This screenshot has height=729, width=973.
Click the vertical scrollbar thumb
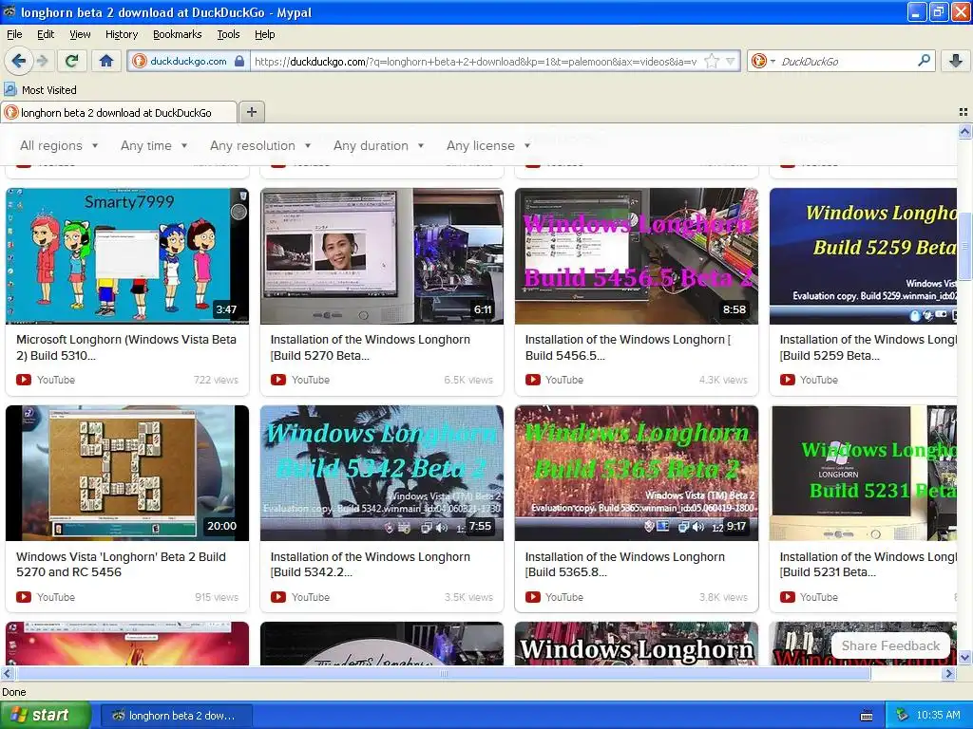tap(964, 246)
